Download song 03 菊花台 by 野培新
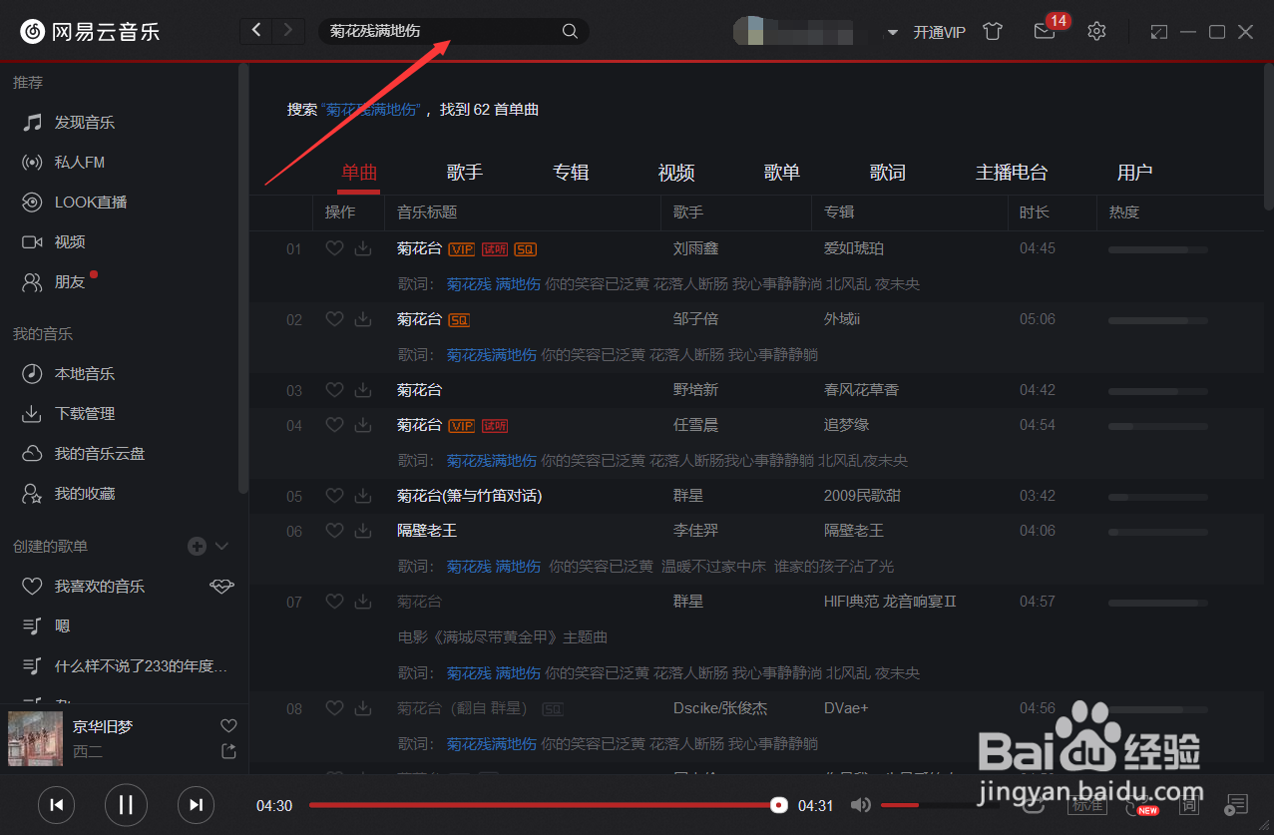 363,390
